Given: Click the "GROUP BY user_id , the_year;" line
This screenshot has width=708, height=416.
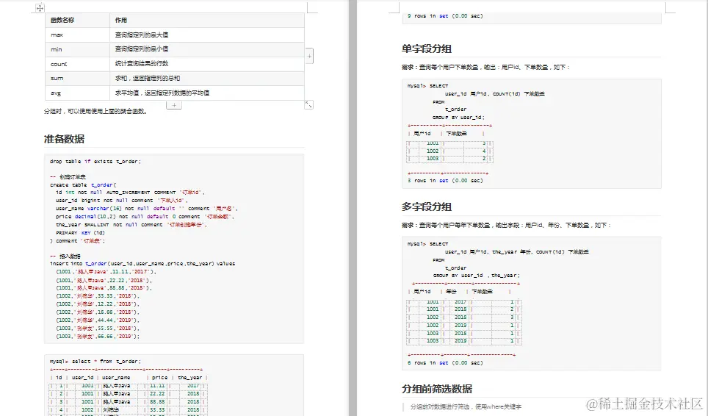Looking at the screenshot, I should click(x=477, y=276).
